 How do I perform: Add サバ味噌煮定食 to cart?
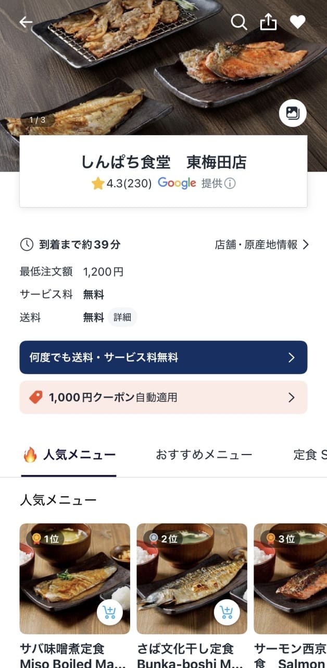110,612
